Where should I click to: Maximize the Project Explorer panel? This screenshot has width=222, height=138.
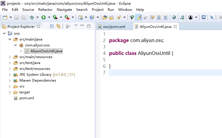[x=89, y=26]
